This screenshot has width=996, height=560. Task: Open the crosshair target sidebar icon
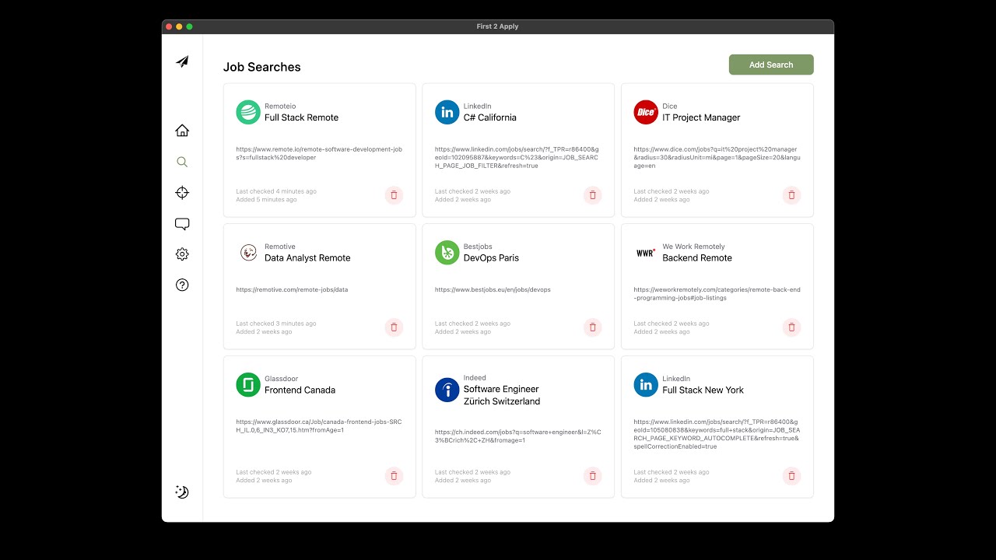pyautogui.click(x=182, y=193)
